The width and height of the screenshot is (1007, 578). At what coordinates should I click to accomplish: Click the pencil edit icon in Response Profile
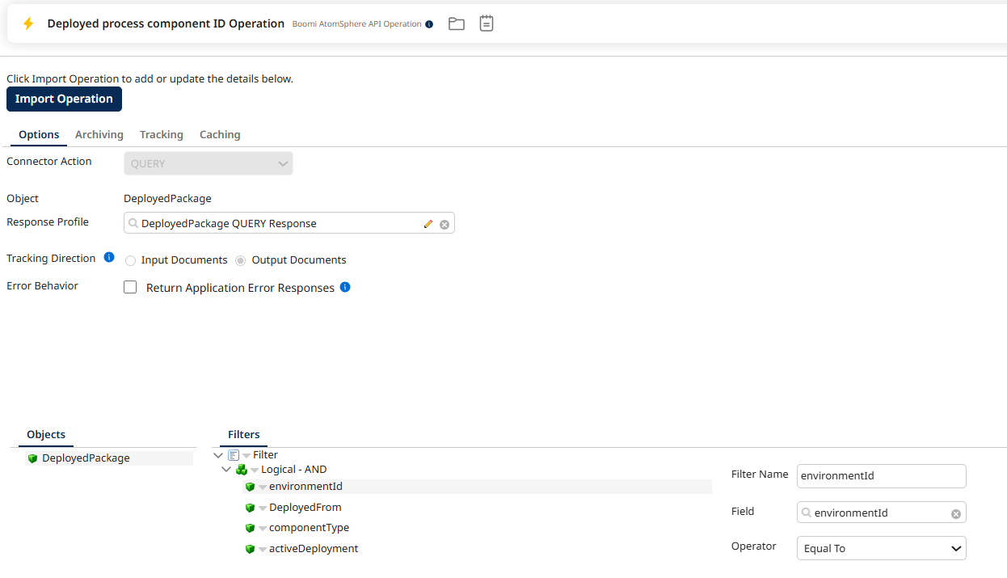[428, 224]
